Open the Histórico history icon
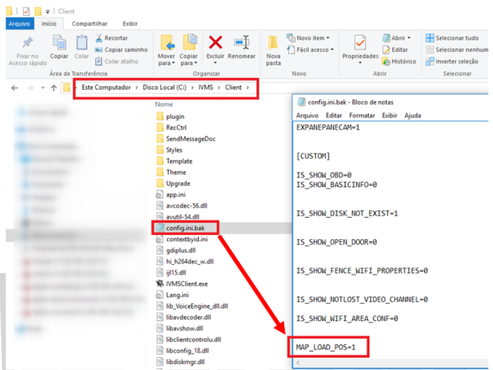Viewport: 493px width, 370px height. 387,62
